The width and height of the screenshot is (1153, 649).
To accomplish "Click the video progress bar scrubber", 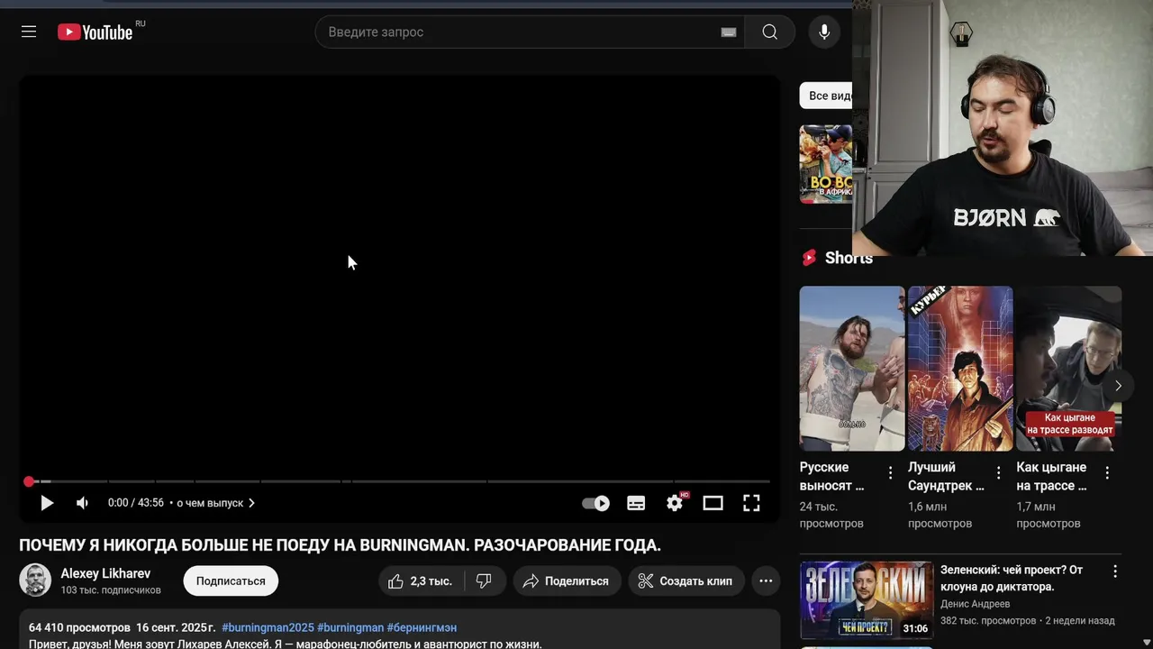I will coord(29,481).
